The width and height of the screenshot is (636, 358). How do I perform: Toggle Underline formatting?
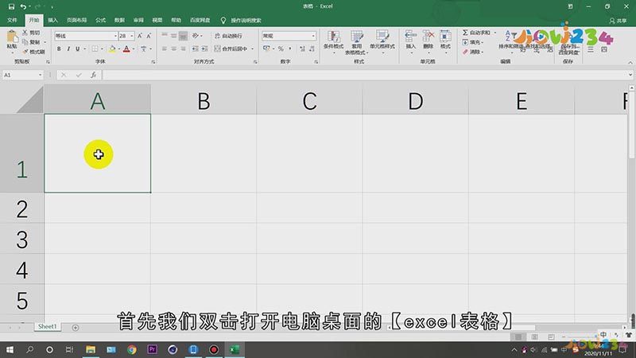[77, 49]
